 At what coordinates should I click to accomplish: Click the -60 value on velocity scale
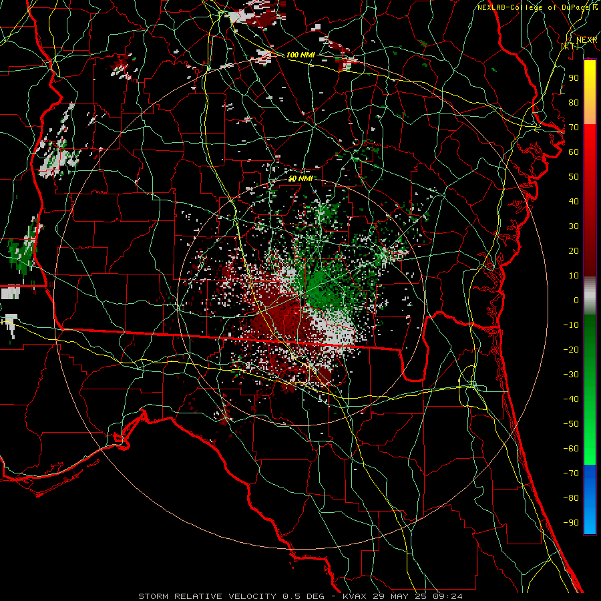[x=571, y=449]
